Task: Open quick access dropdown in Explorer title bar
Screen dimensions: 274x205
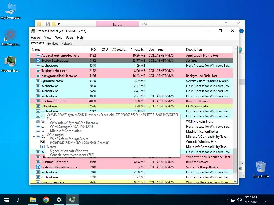Action: pyautogui.click(x=59, y=24)
